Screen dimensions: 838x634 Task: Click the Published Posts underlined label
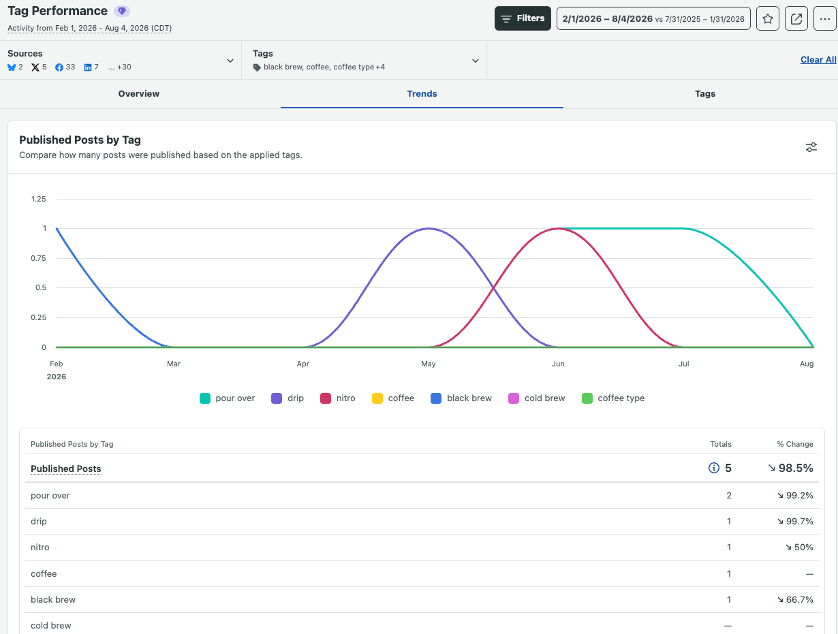66,469
